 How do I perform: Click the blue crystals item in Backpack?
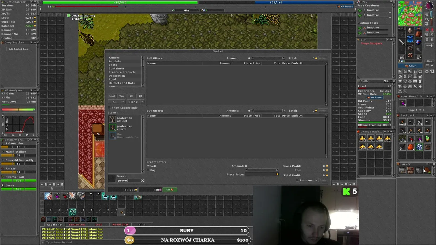point(419,147)
